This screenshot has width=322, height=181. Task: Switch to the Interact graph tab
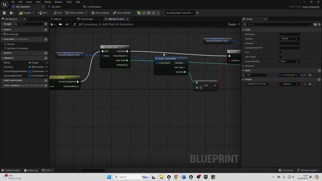[x=57, y=19]
